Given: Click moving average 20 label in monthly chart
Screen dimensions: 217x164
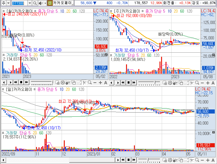Looking at the screenshot, I should pos(68,11).
